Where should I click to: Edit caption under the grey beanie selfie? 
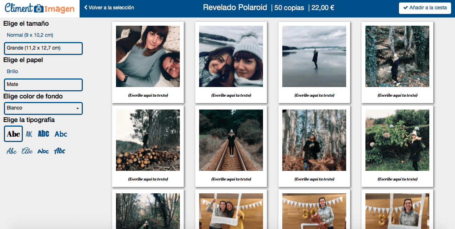point(231,95)
